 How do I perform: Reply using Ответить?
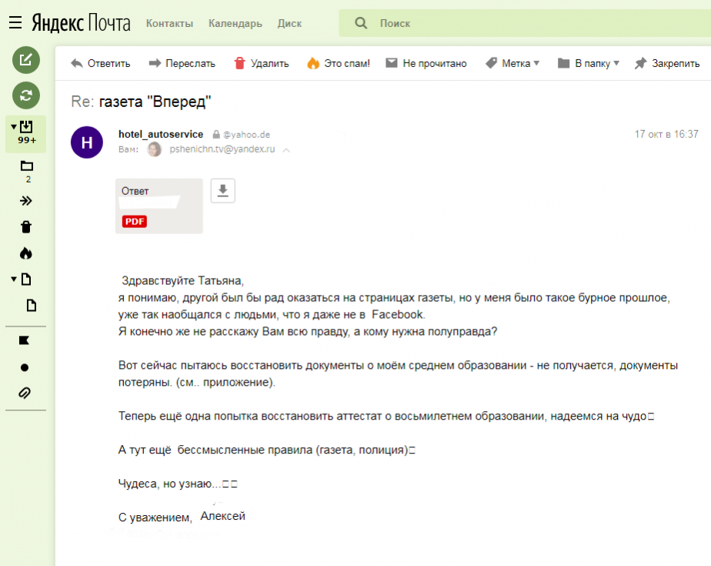pyautogui.click(x=101, y=64)
